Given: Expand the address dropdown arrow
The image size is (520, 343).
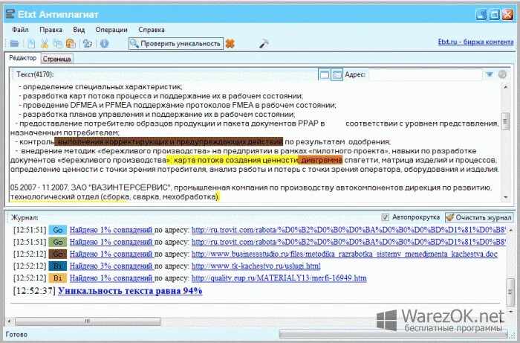Looking at the screenshot, I should click(x=490, y=74).
